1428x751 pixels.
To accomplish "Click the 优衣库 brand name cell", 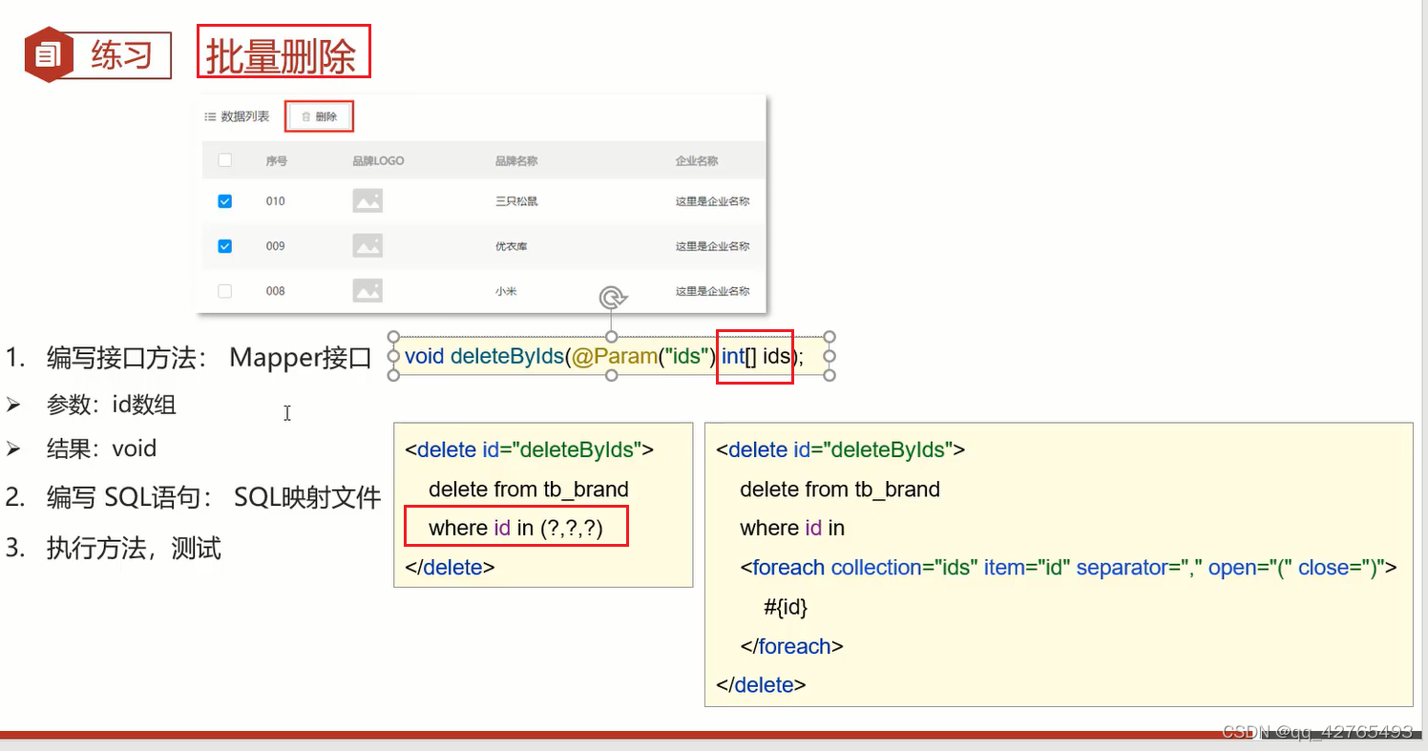I will pos(512,246).
